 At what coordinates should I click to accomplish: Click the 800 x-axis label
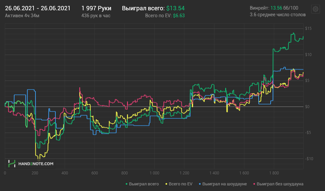124,173
